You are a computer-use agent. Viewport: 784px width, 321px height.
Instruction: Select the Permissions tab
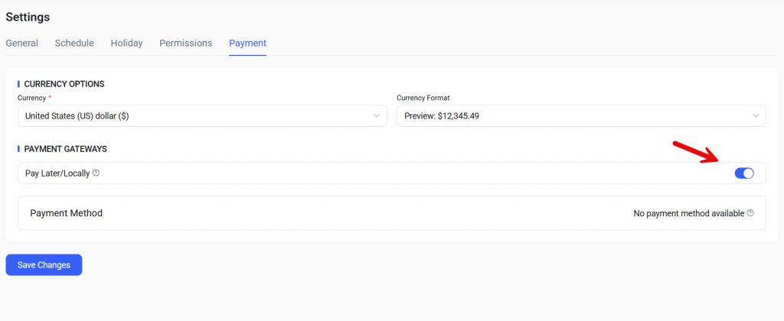[185, 44]
